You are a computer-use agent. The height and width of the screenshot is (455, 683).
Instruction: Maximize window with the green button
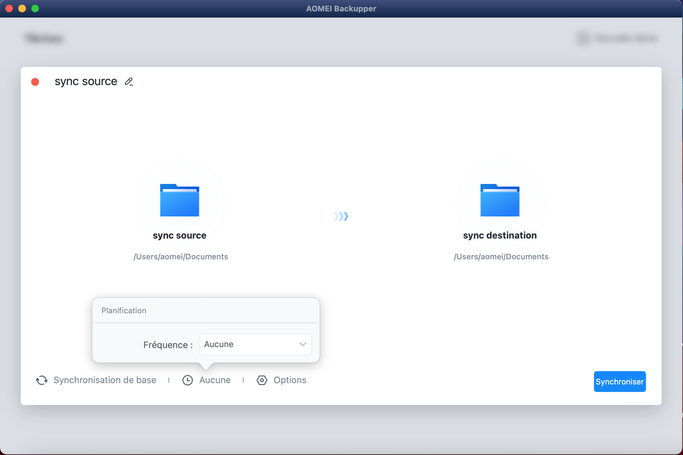[35, 8]
